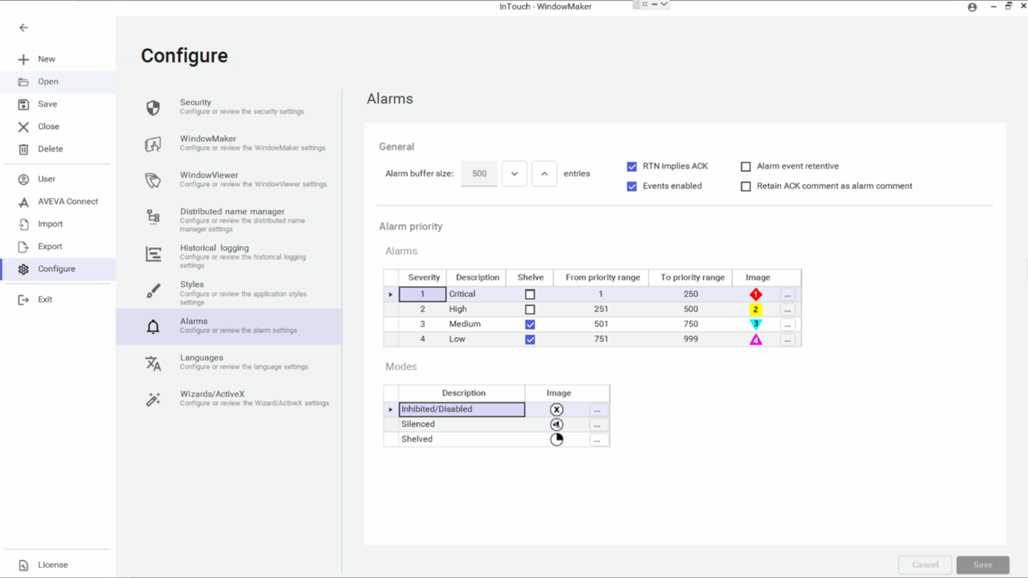Viewport: 1028px width, 578px height.
Task: Check Retain ACK comment as alarm comment
Action: pyautogui.click(x=746, y=187)
